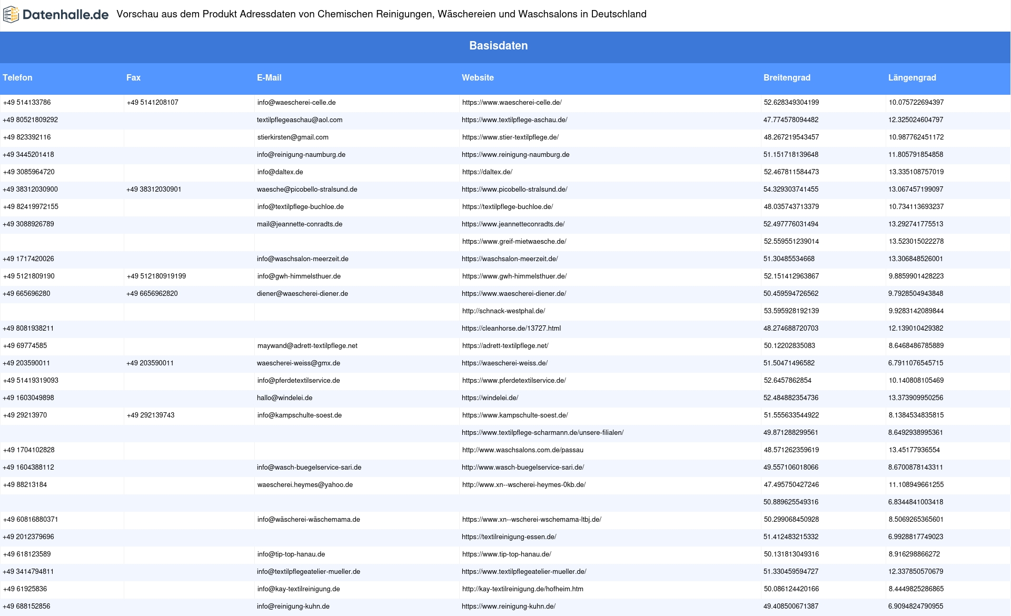Click the Basisdaten section header
The height and width of the screenshot is (616, 1011).
[499, 46]
